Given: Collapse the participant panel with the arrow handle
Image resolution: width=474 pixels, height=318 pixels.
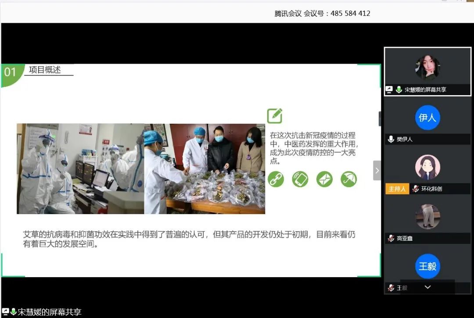Looking at the screenshot, I should click(x=377, y=170).
